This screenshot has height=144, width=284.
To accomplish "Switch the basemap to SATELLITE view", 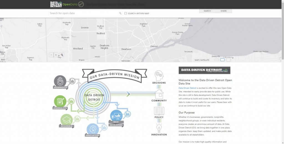I will (205, 60).
